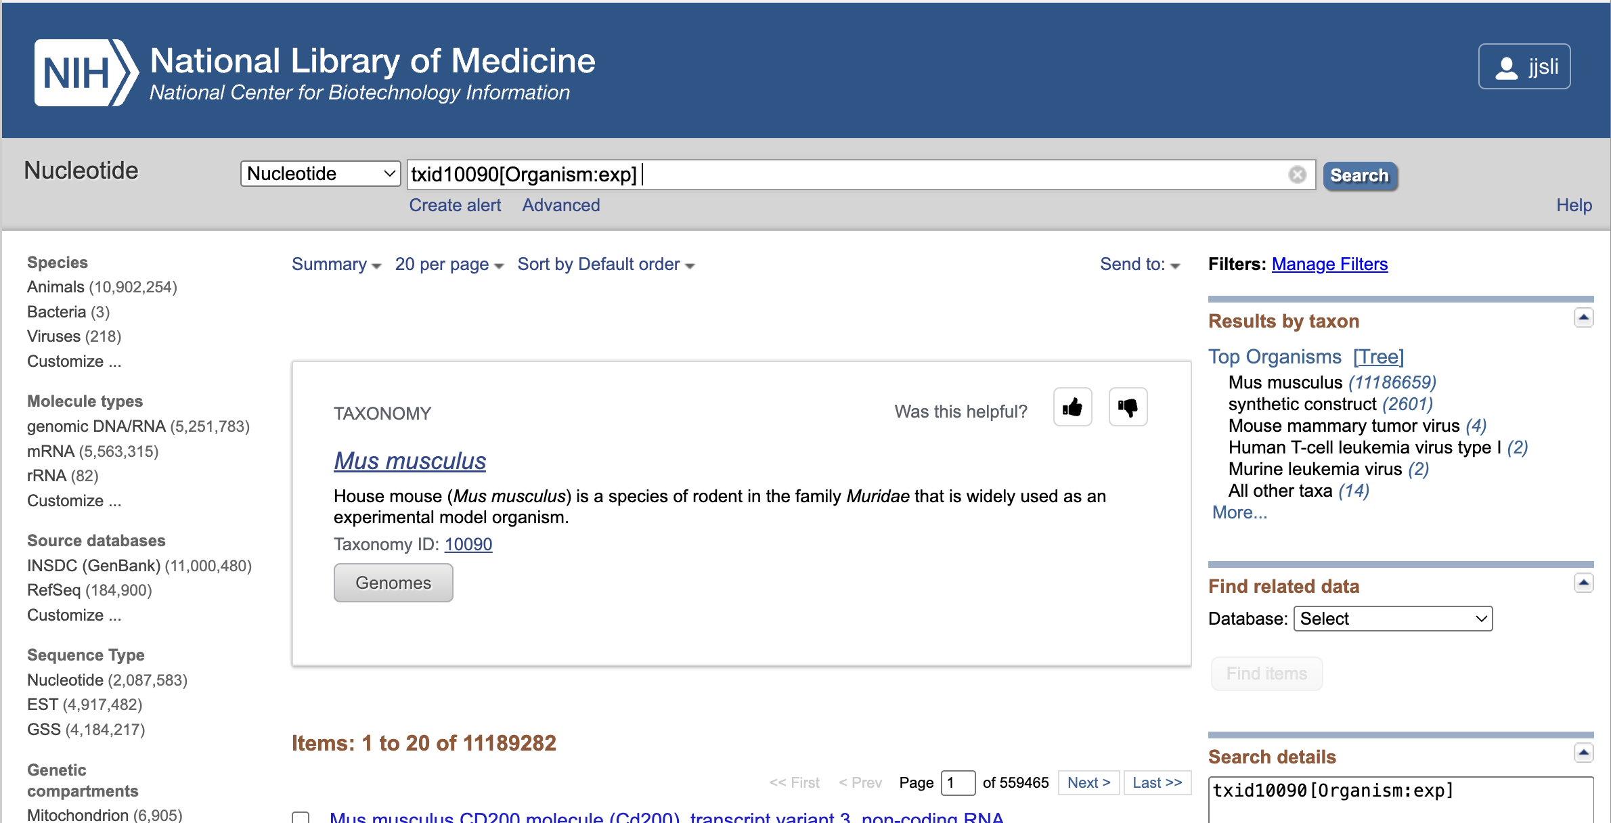Click the thumbs up helpful icon

(1072, 407)
